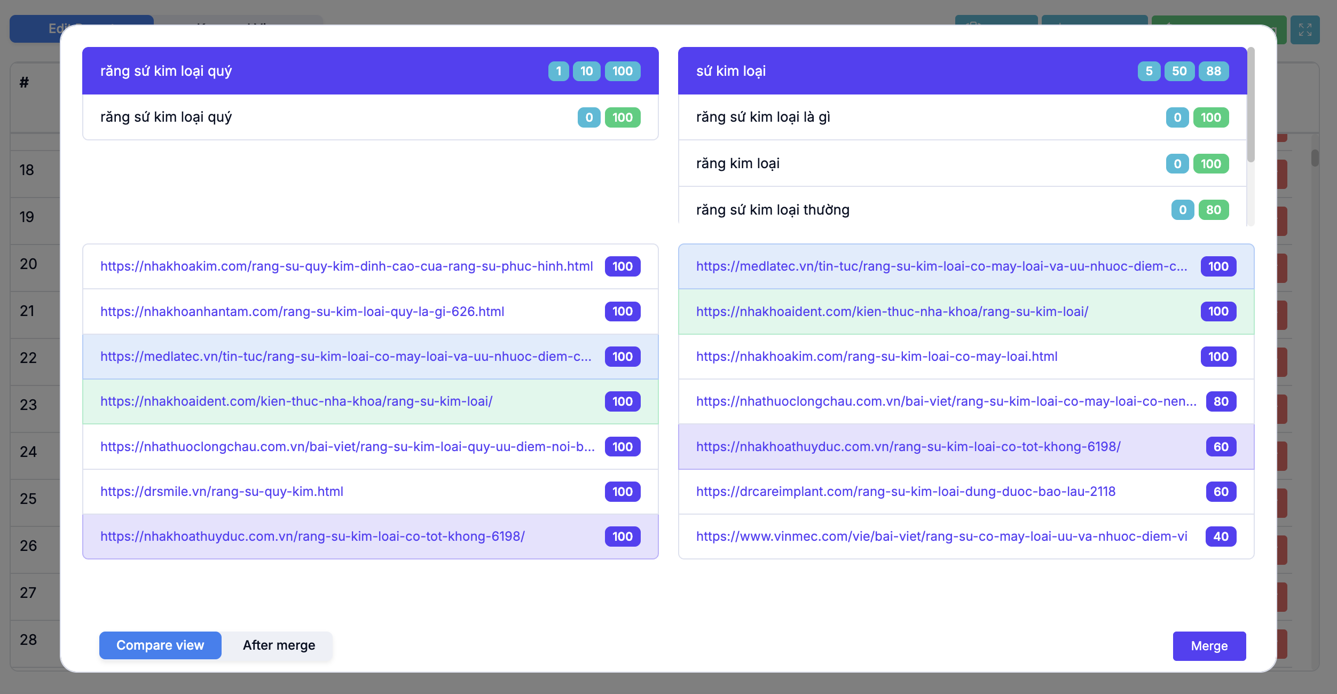Open nhakhoanhantam rang-su-kim-loai-quy-la-gi link
The image size is (1337, 694).
[302, 311]
